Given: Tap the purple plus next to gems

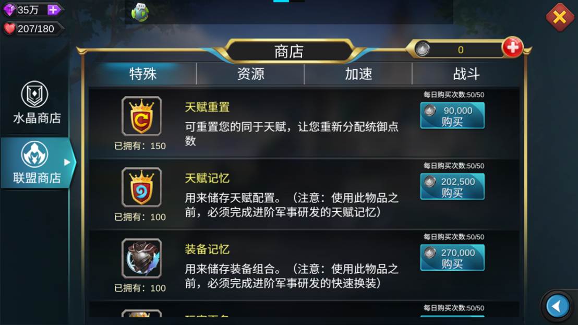Looking at the screenshot, I should click(53, 10).
